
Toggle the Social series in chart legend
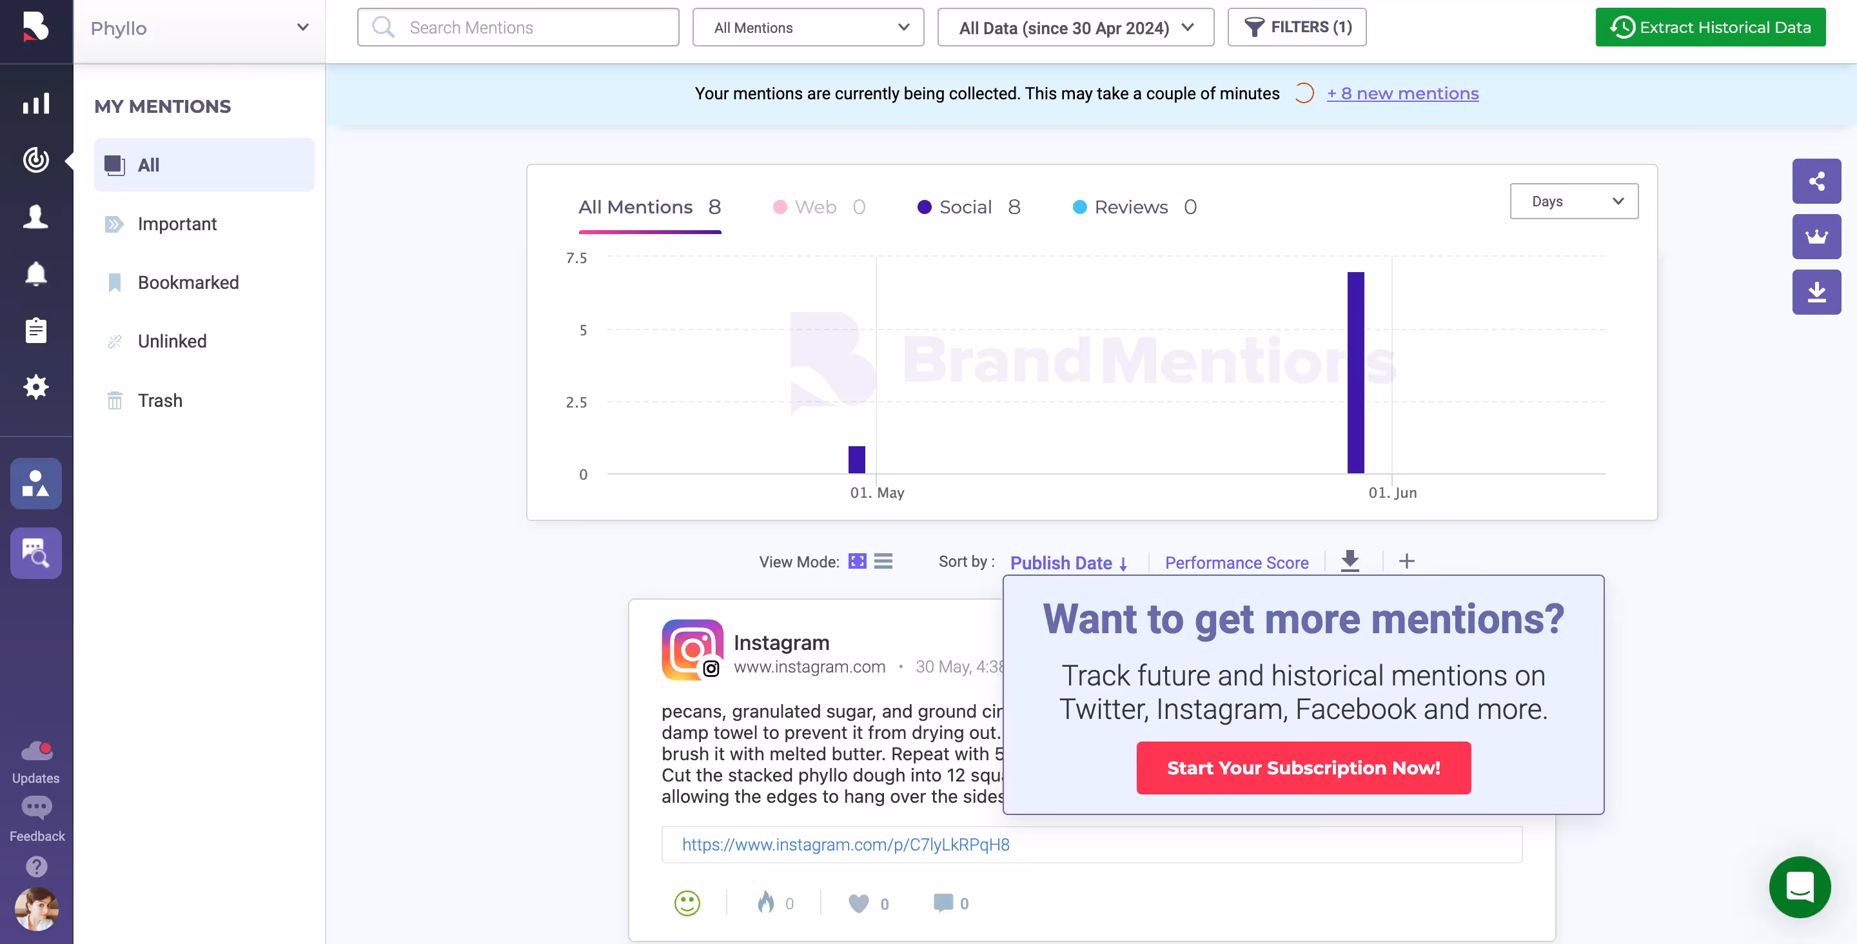point(967,207)
